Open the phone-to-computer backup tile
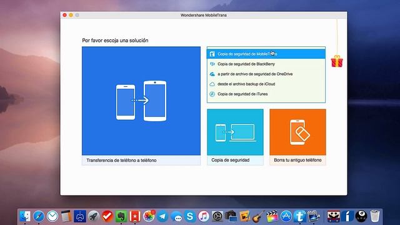 (235, 132)
